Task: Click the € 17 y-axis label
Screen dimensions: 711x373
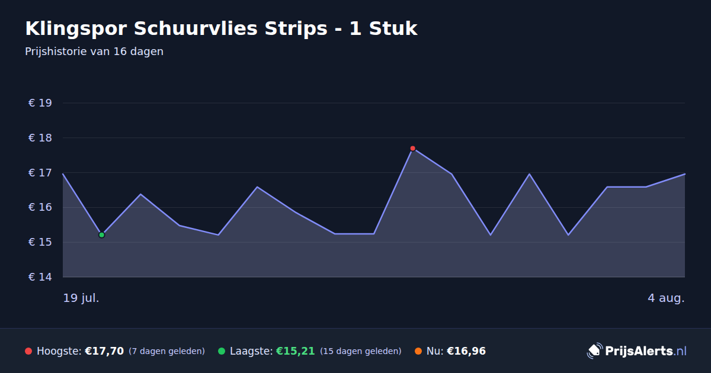Action: (40, 173)
